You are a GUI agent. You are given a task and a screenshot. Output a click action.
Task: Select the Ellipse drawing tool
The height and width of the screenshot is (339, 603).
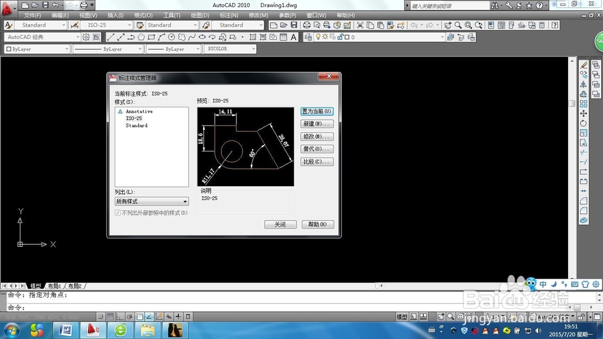[202, 37]
